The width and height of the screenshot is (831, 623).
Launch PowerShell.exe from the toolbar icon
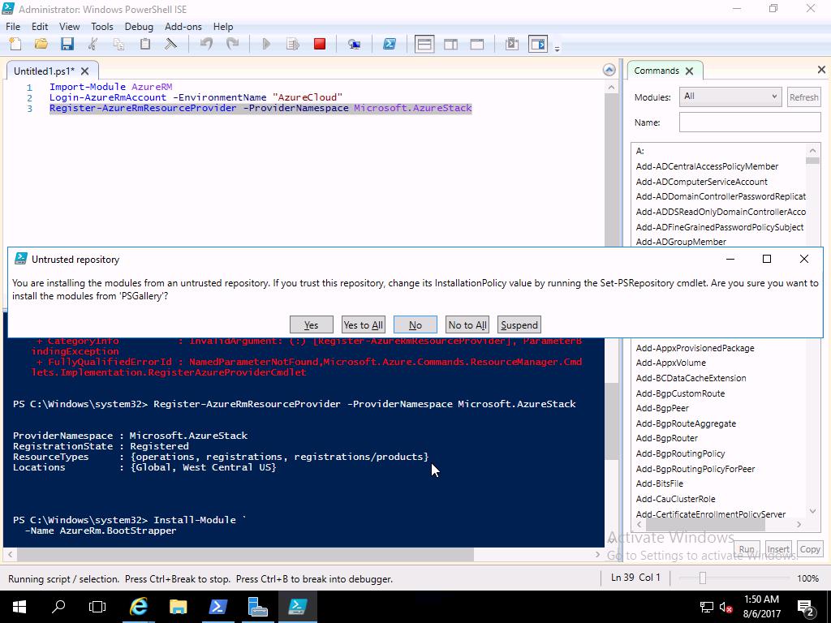[x=390, y=44]
